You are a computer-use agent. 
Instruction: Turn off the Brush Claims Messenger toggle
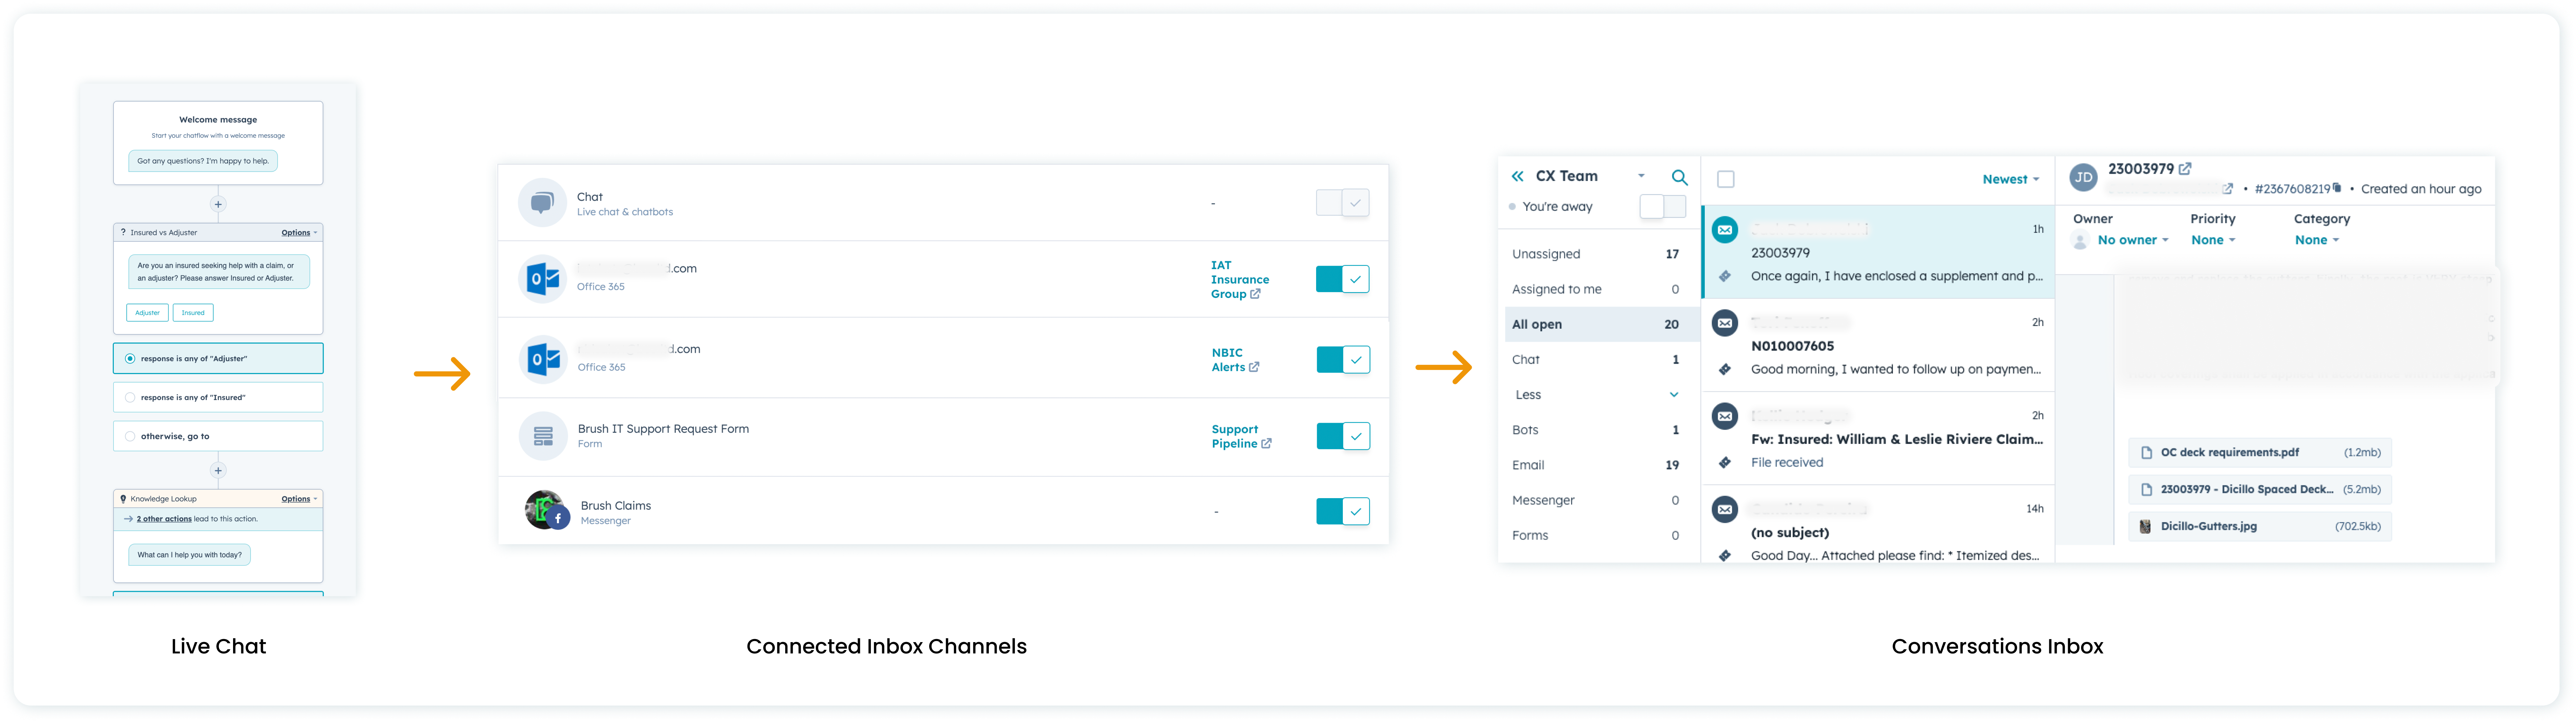point(1342,511)
